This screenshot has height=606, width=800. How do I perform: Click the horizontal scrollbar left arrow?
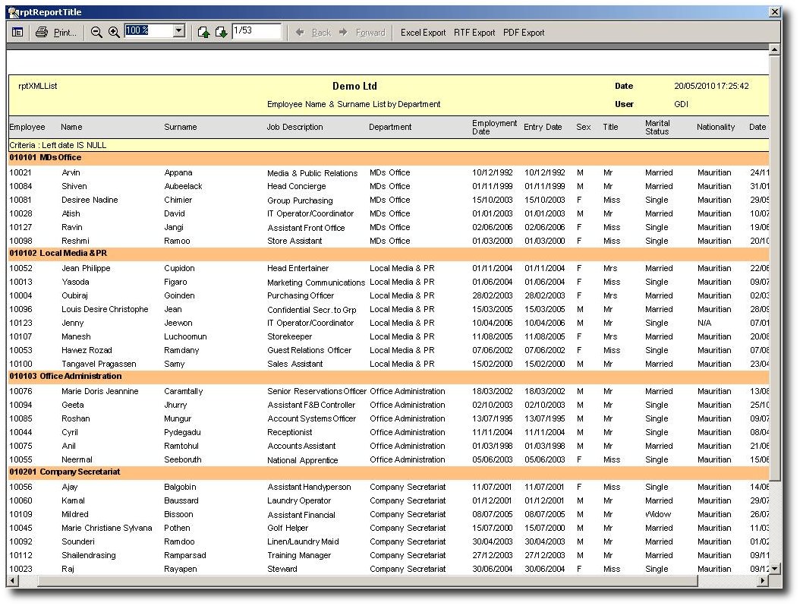click(x=13, y=581)
